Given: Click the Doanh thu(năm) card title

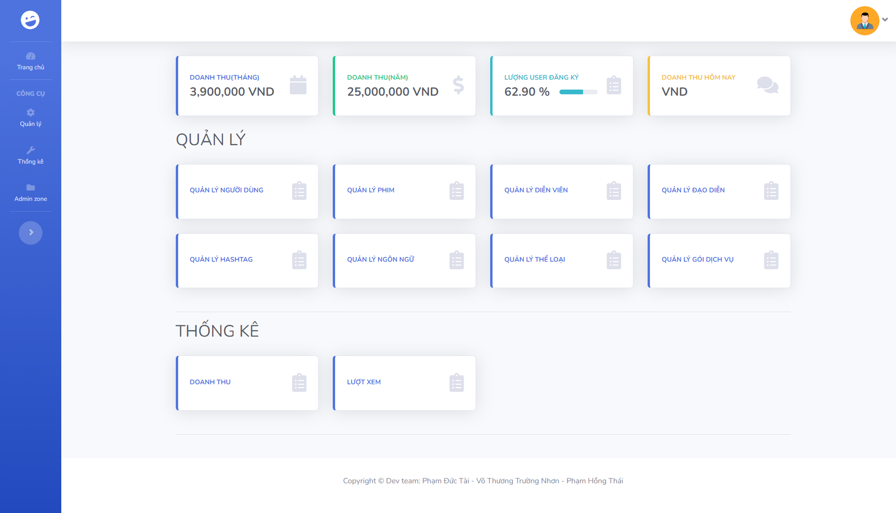Looking at the screenshot, I should [378, 77].
